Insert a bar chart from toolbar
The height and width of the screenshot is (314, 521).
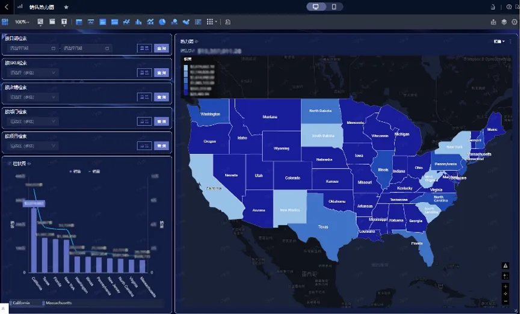point(138,22)
